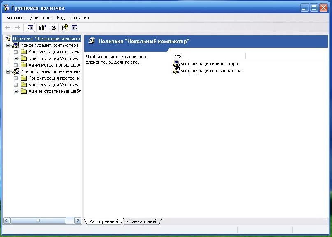Open the Справка menu
Screen dimensions: 332x237
pyautogui.click(x=80, y=18)
